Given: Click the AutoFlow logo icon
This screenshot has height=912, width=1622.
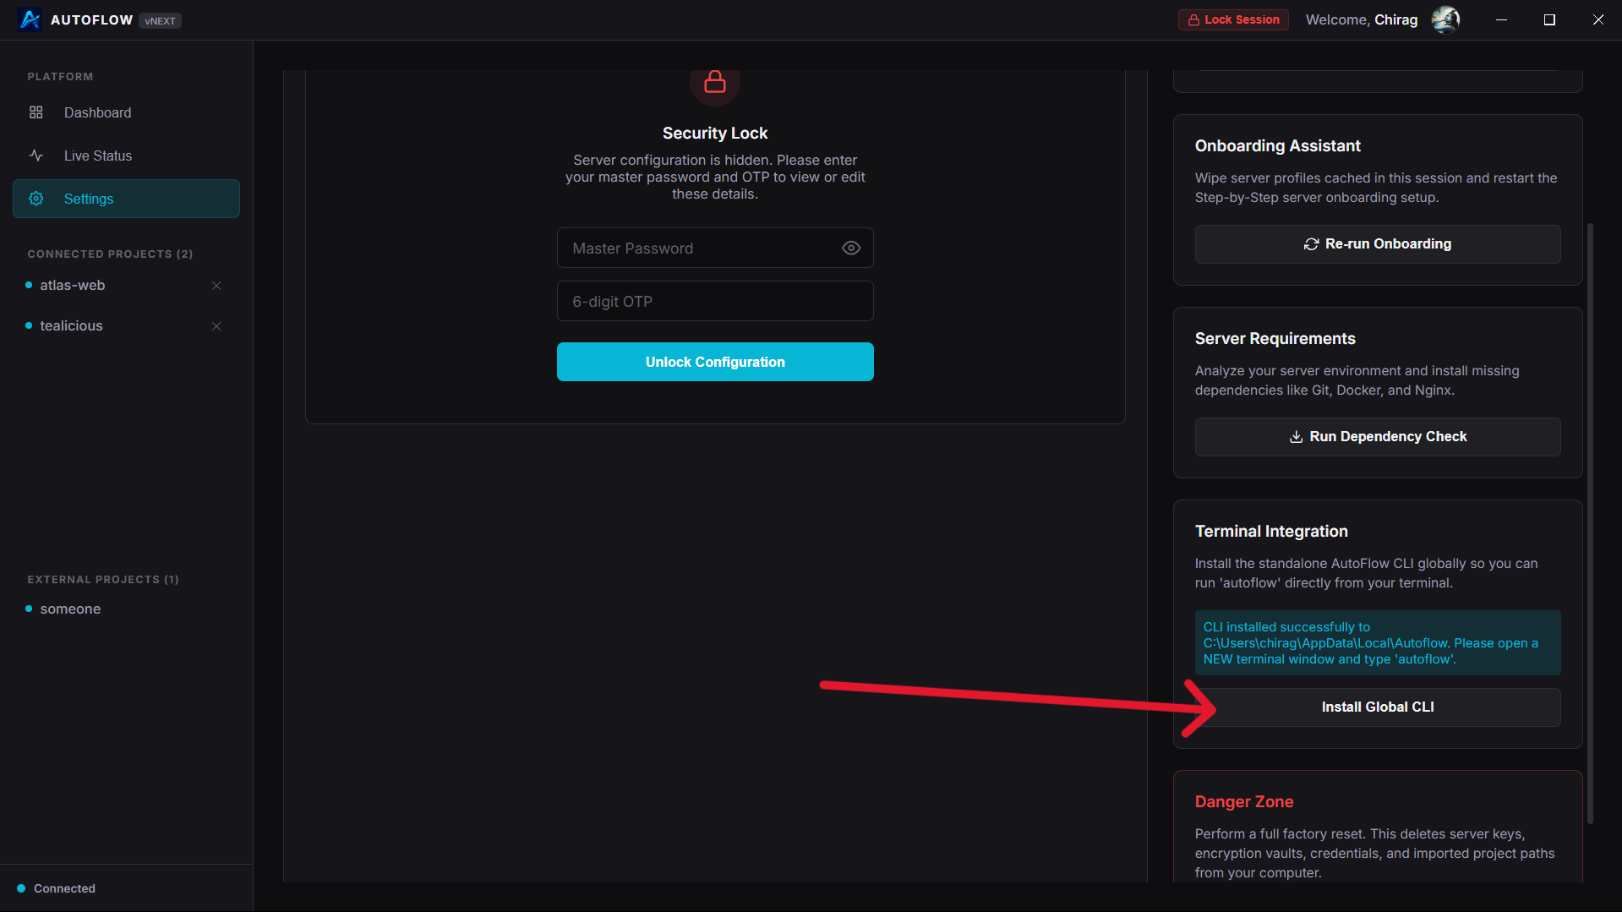Looking at the screenshot, I should (x=30, y=19).
